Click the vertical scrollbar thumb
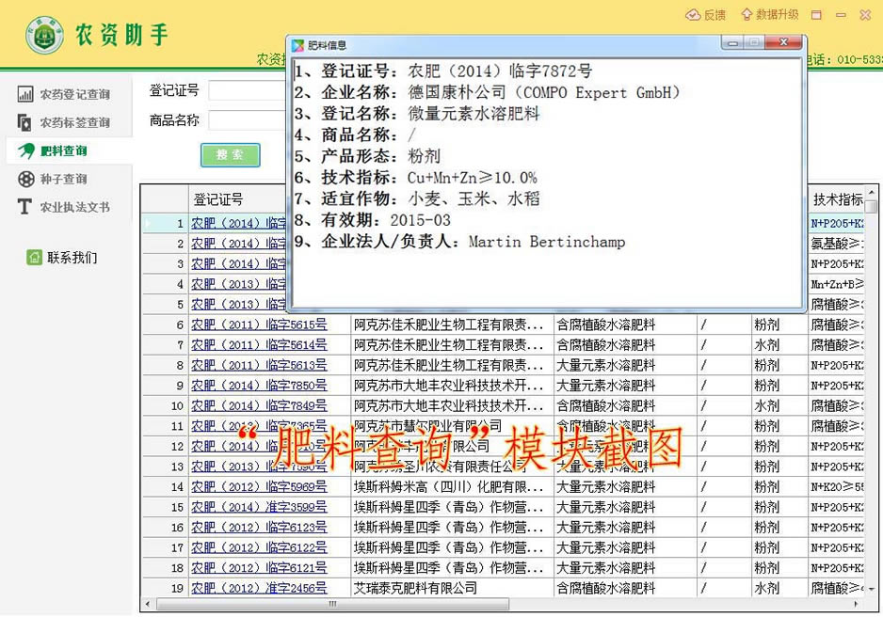 point(872,207)
